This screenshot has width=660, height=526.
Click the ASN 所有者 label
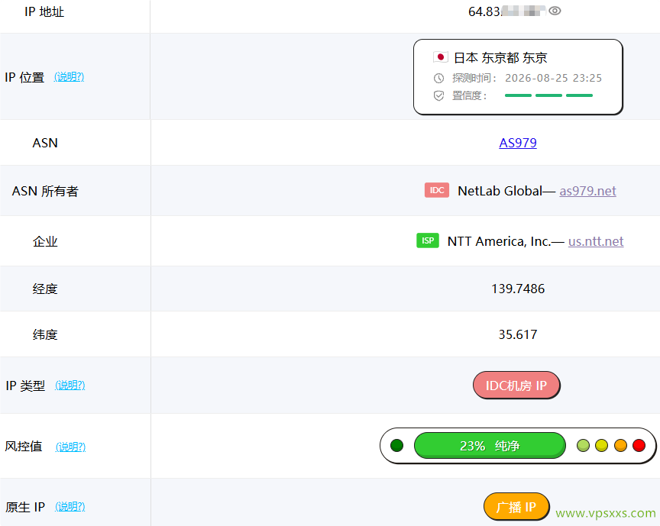45,192
